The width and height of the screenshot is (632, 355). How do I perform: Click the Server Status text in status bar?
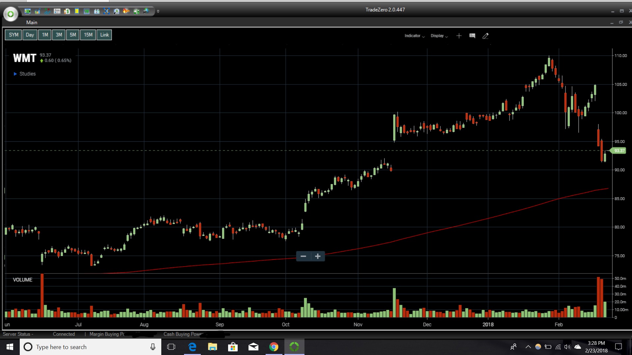click(x=18, y=334)
